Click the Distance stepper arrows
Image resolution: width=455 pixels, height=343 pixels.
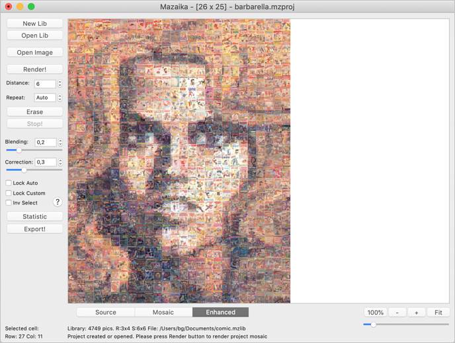60,84
